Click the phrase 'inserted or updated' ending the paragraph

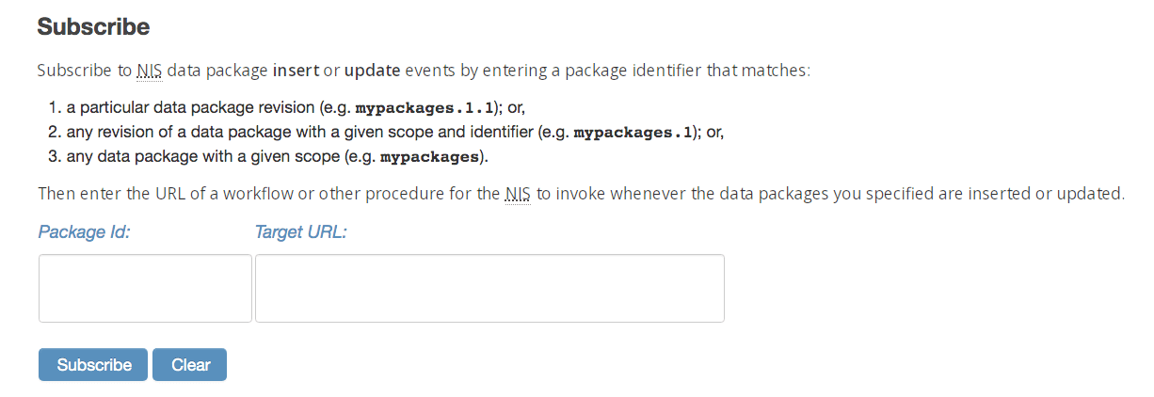(x=1054, y=195)
